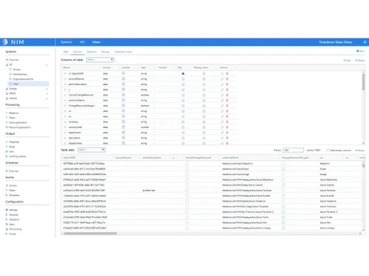Screen dimensions: 369x276
Task: Toggle Include checkbox for accountExpires
Action: point(123,79)
